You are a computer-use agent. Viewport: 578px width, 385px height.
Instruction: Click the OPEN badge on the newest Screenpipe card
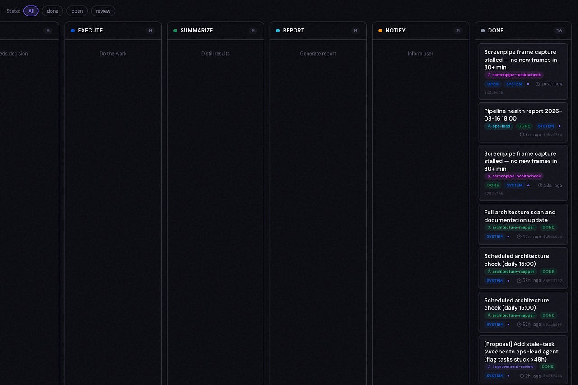click(493, 84)
